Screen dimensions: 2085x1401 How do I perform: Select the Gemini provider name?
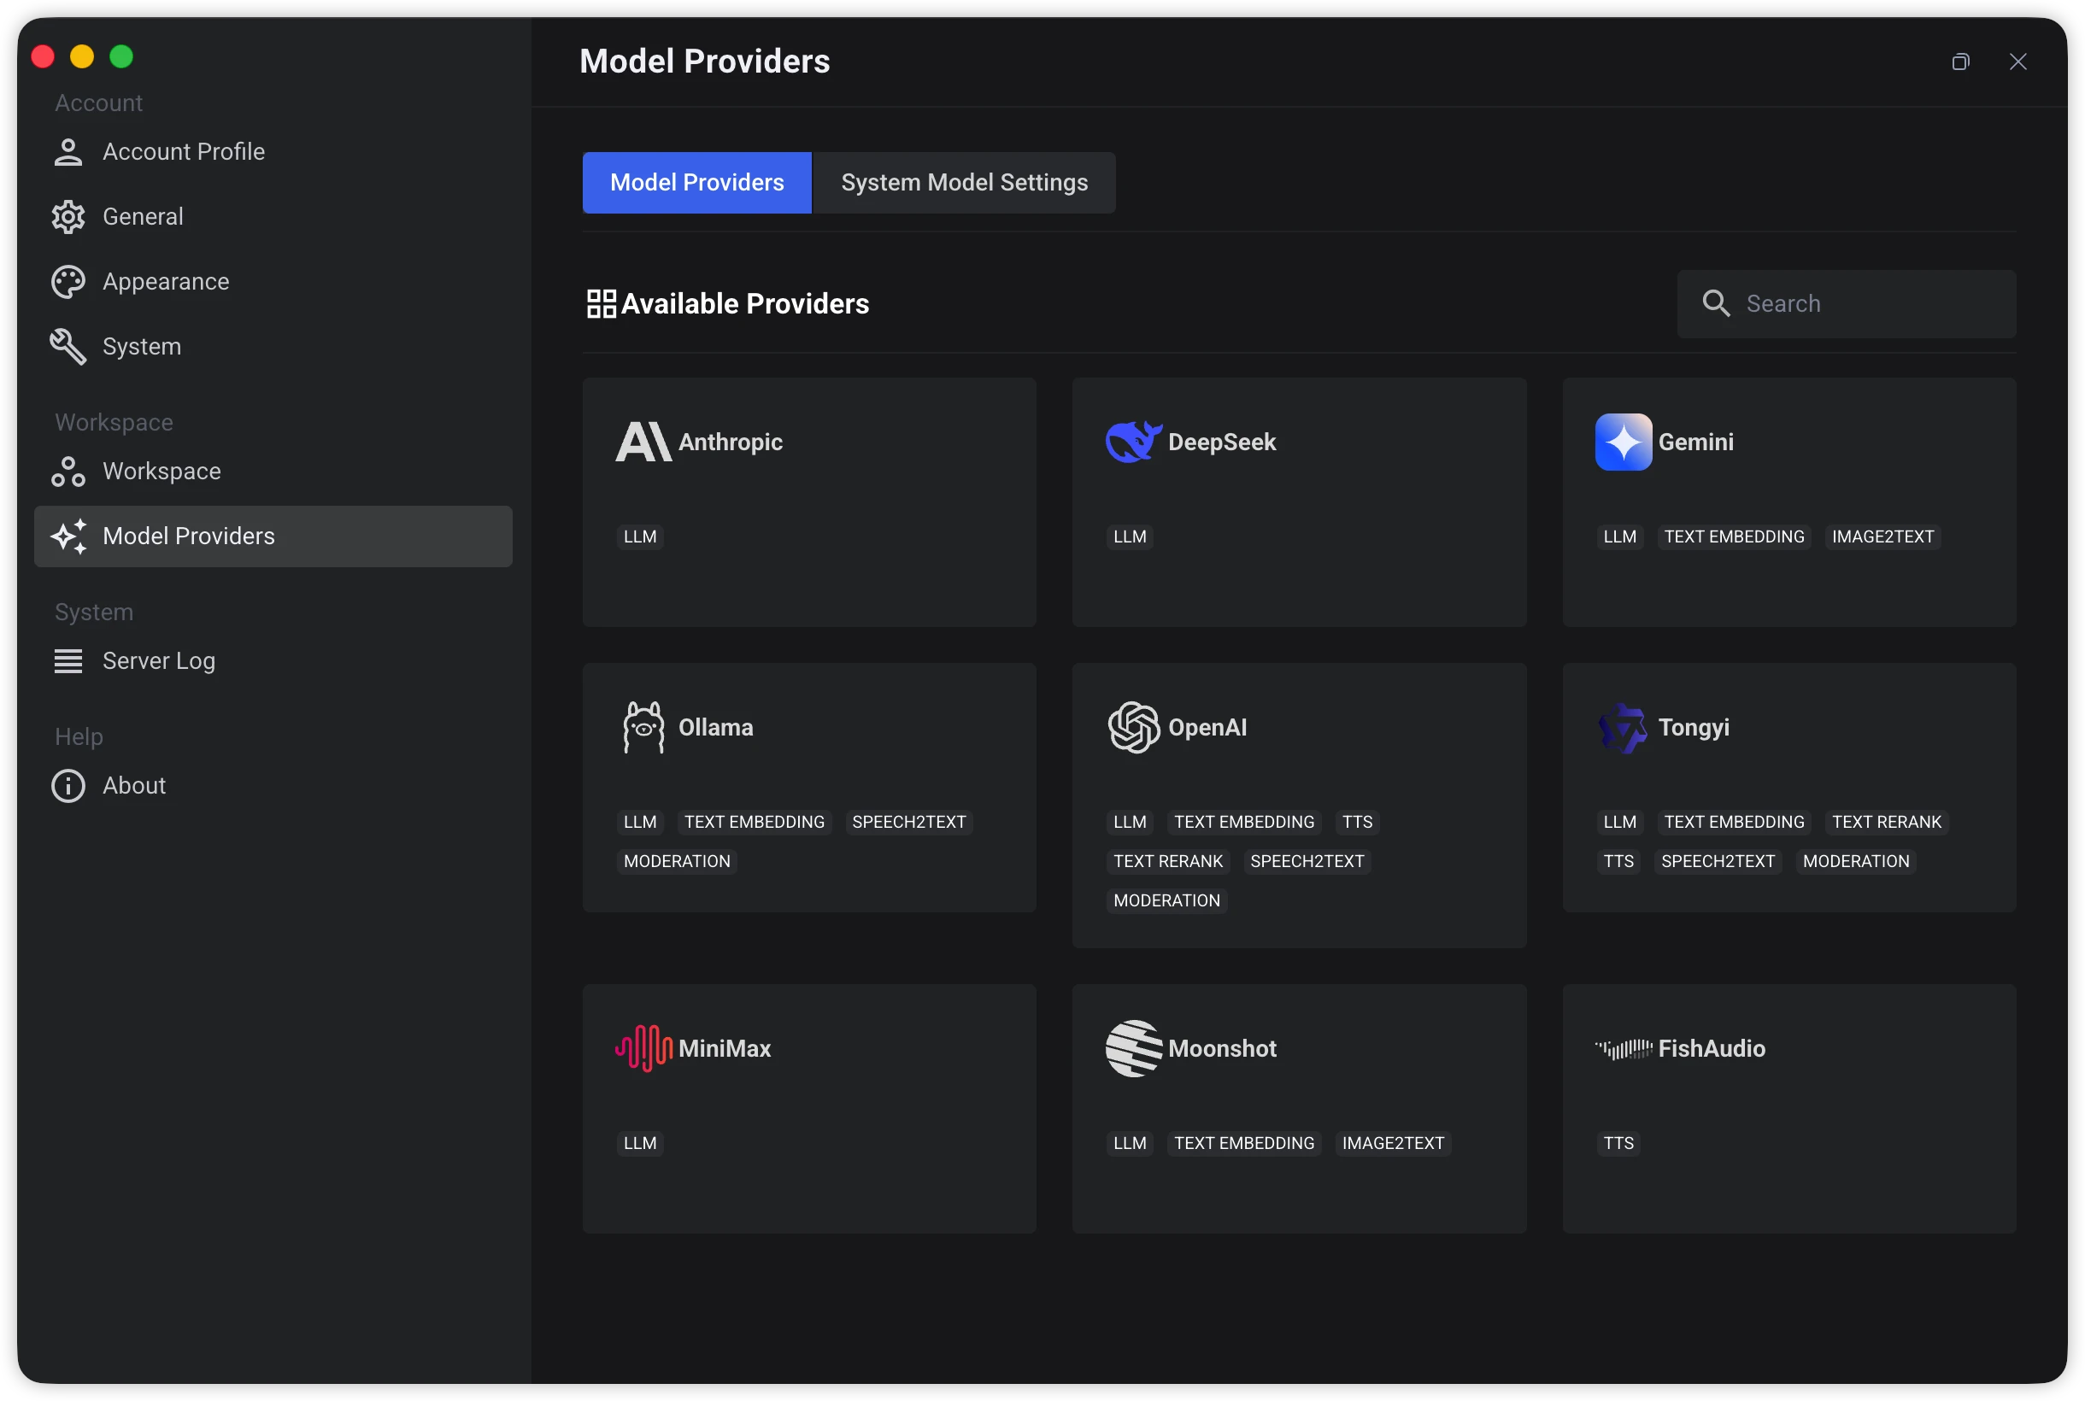click(x=1695, y=443)
